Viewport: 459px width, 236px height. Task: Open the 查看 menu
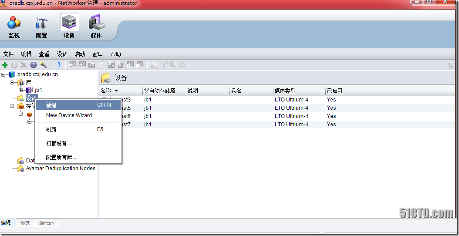pos(44,54)
